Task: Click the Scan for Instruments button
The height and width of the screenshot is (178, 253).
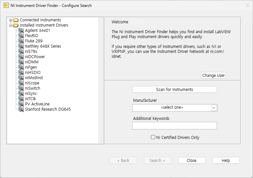Action: [x=175, y=90]
